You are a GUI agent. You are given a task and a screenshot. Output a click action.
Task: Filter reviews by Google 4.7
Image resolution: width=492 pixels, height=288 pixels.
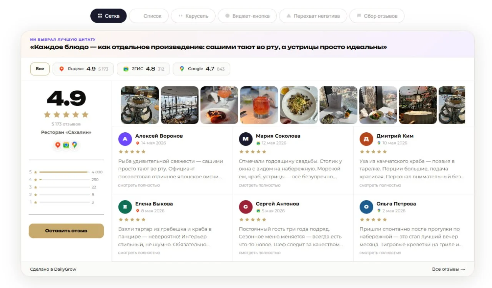201,69
